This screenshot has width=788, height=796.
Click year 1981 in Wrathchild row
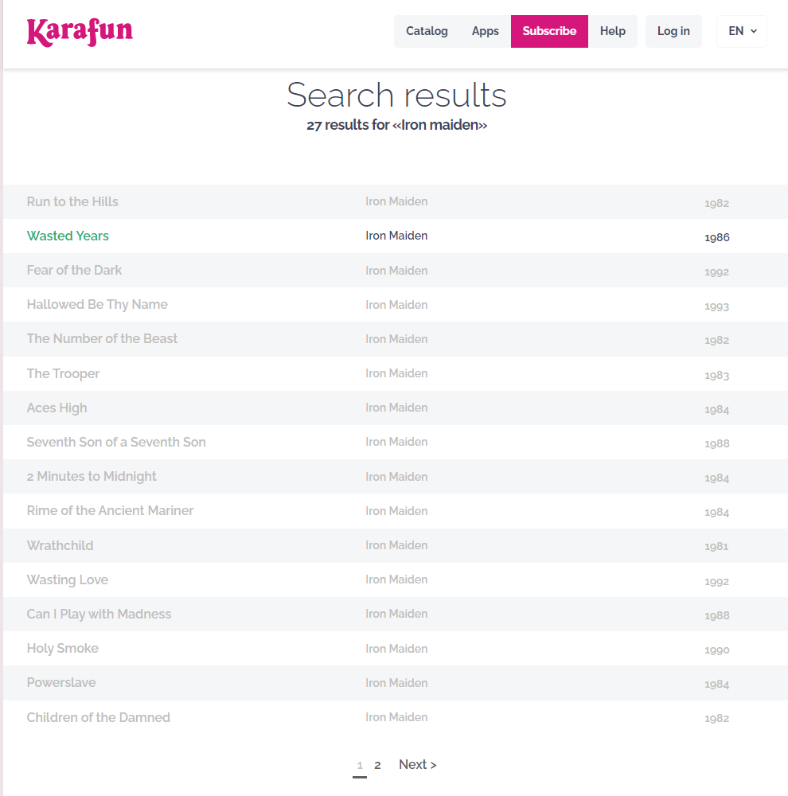pyautogui.click(x=716, y=547)
